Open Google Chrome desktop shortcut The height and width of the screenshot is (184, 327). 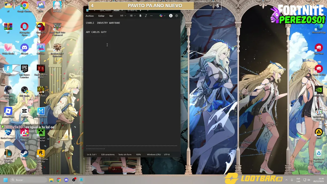click(x=25, y=7)
